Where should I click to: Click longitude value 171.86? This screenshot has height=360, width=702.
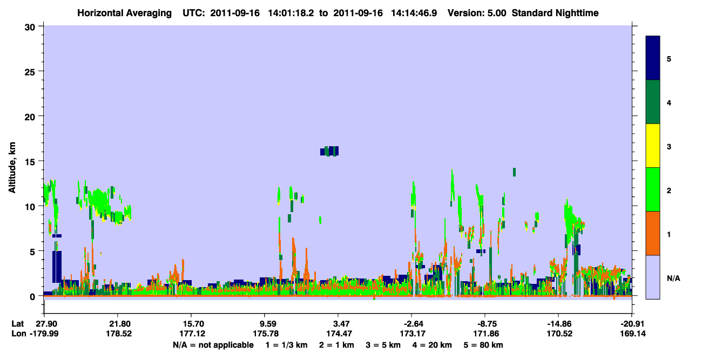coord(485,334)
